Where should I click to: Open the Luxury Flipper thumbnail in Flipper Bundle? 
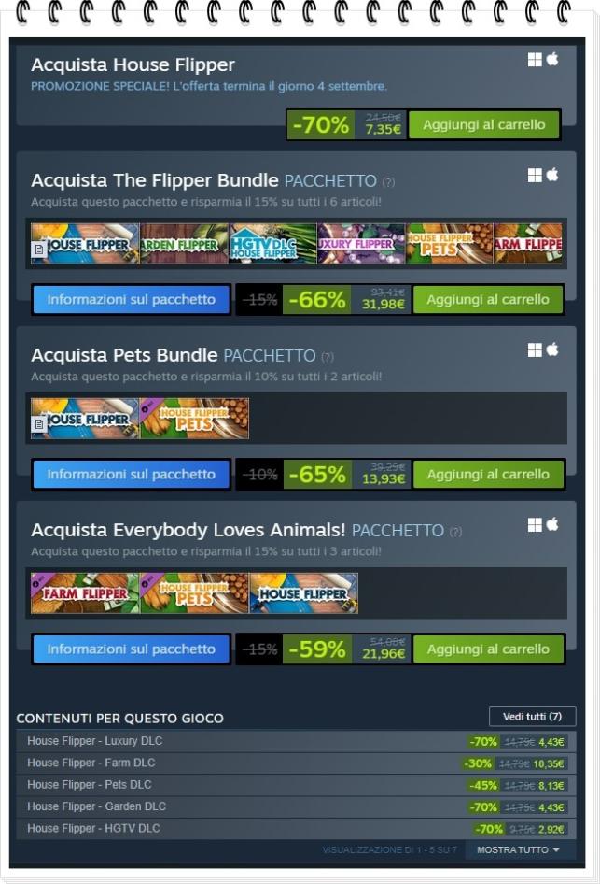click(x=361, y=244)
